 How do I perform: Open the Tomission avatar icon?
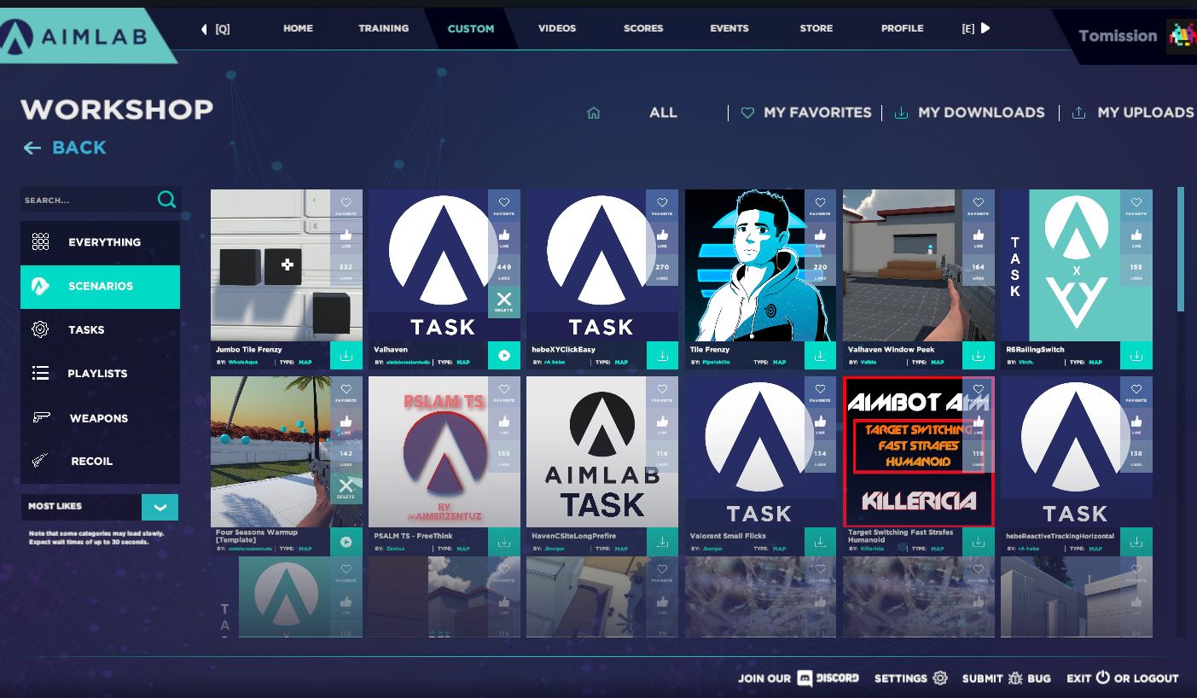pyautogui.click(x=1182, y=36)
